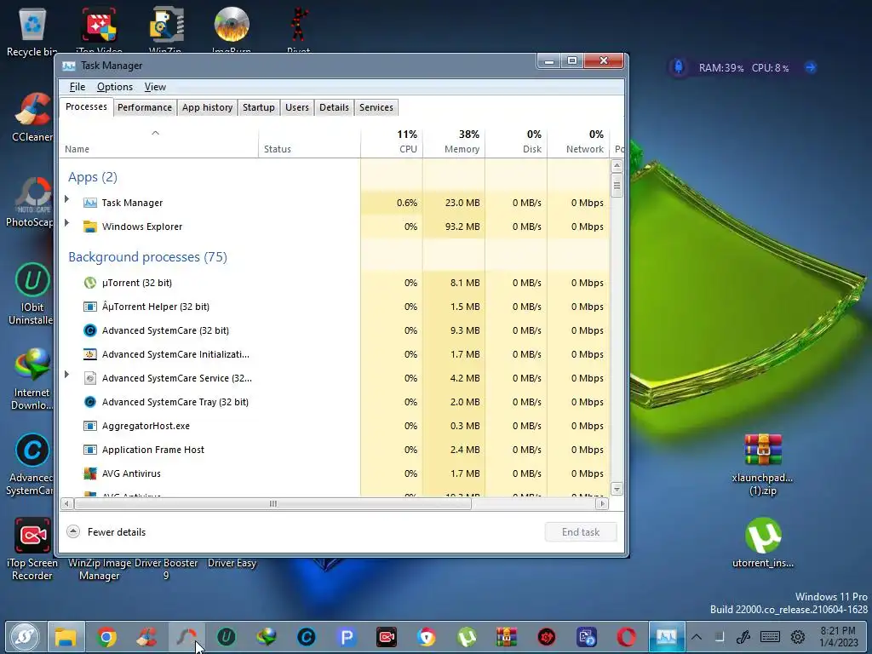The height and width of the screenshot is (654, 872).
Task: Open the Options menu
Action: 115,87
